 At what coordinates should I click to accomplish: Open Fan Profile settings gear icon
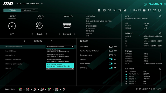click(x=160, y=69)
